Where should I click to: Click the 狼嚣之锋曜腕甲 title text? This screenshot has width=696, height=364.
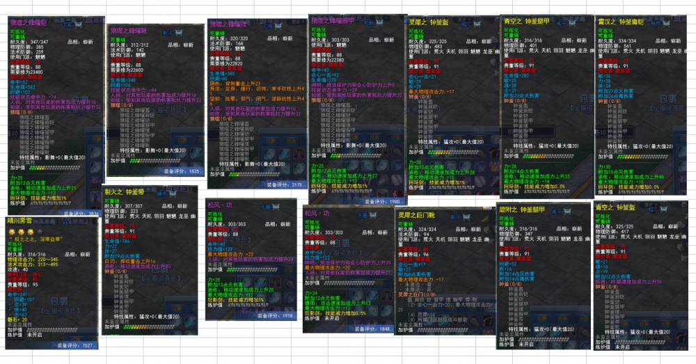tap(333, 20)
